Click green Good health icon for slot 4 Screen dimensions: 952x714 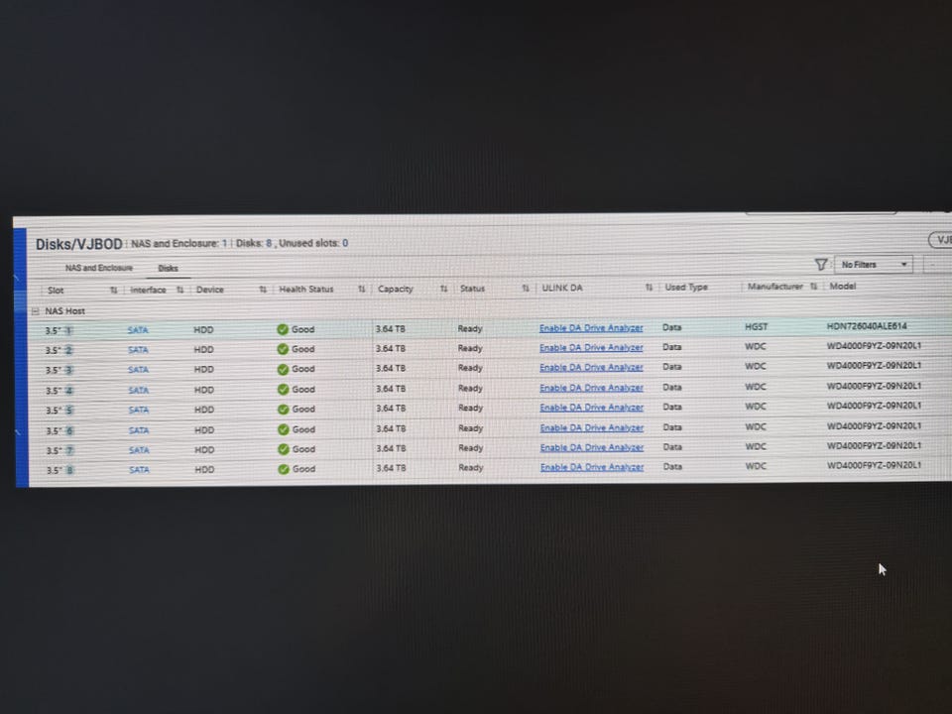[x=283, y=389]
